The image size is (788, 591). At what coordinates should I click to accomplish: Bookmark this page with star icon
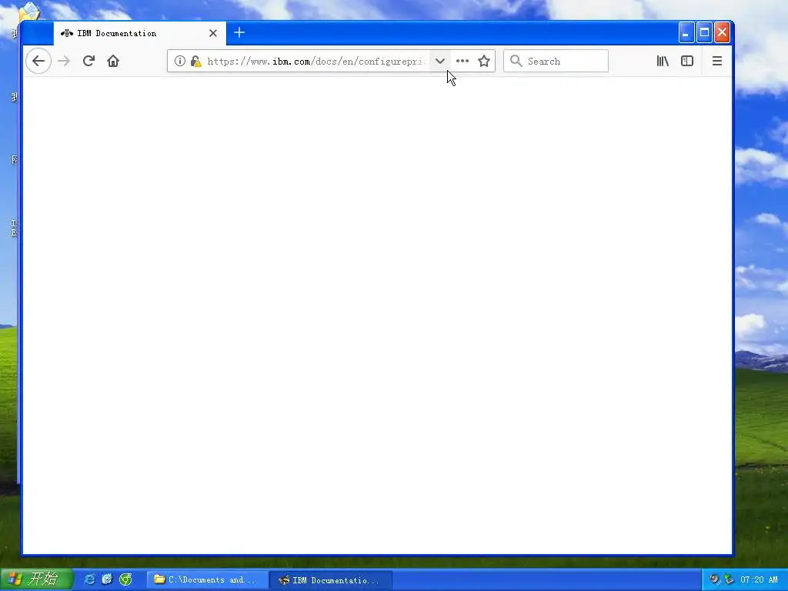[484, 61]
